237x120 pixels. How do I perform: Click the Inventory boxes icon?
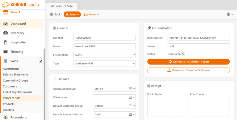[6, 33]
